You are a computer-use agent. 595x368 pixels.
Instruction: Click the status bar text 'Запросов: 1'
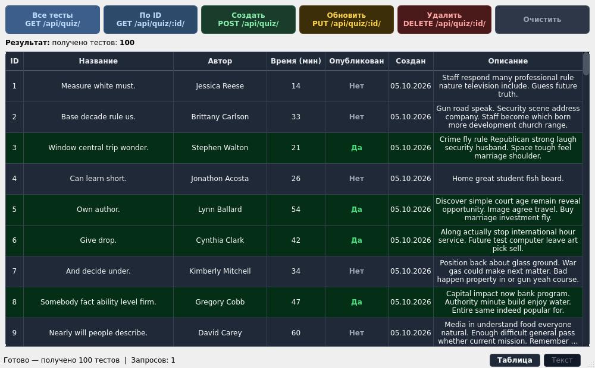pos(154,360)
